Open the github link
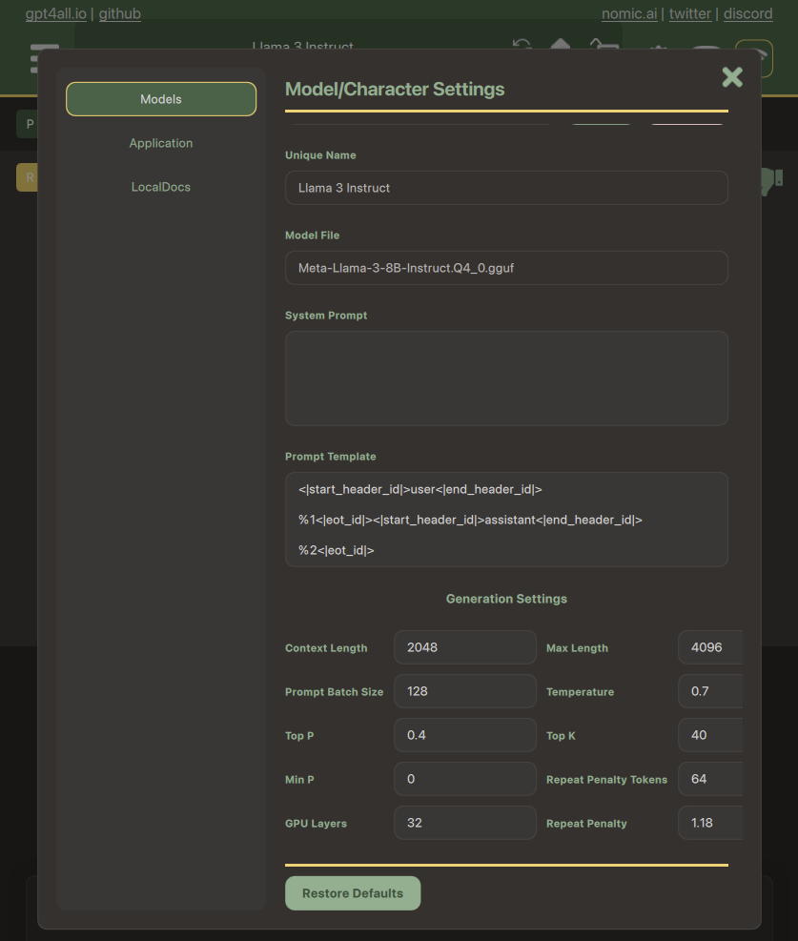The width and height of the screenshot is (798, 941). pyautogui.click(x=120, y=13)
